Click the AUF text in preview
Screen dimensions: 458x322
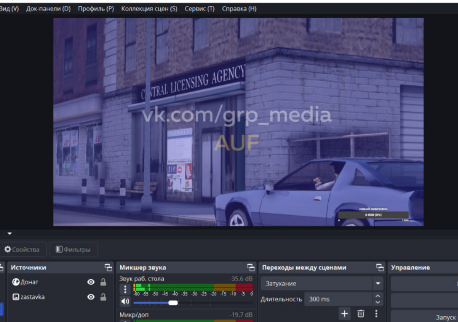pyautogui.click(x=237, y=143)
